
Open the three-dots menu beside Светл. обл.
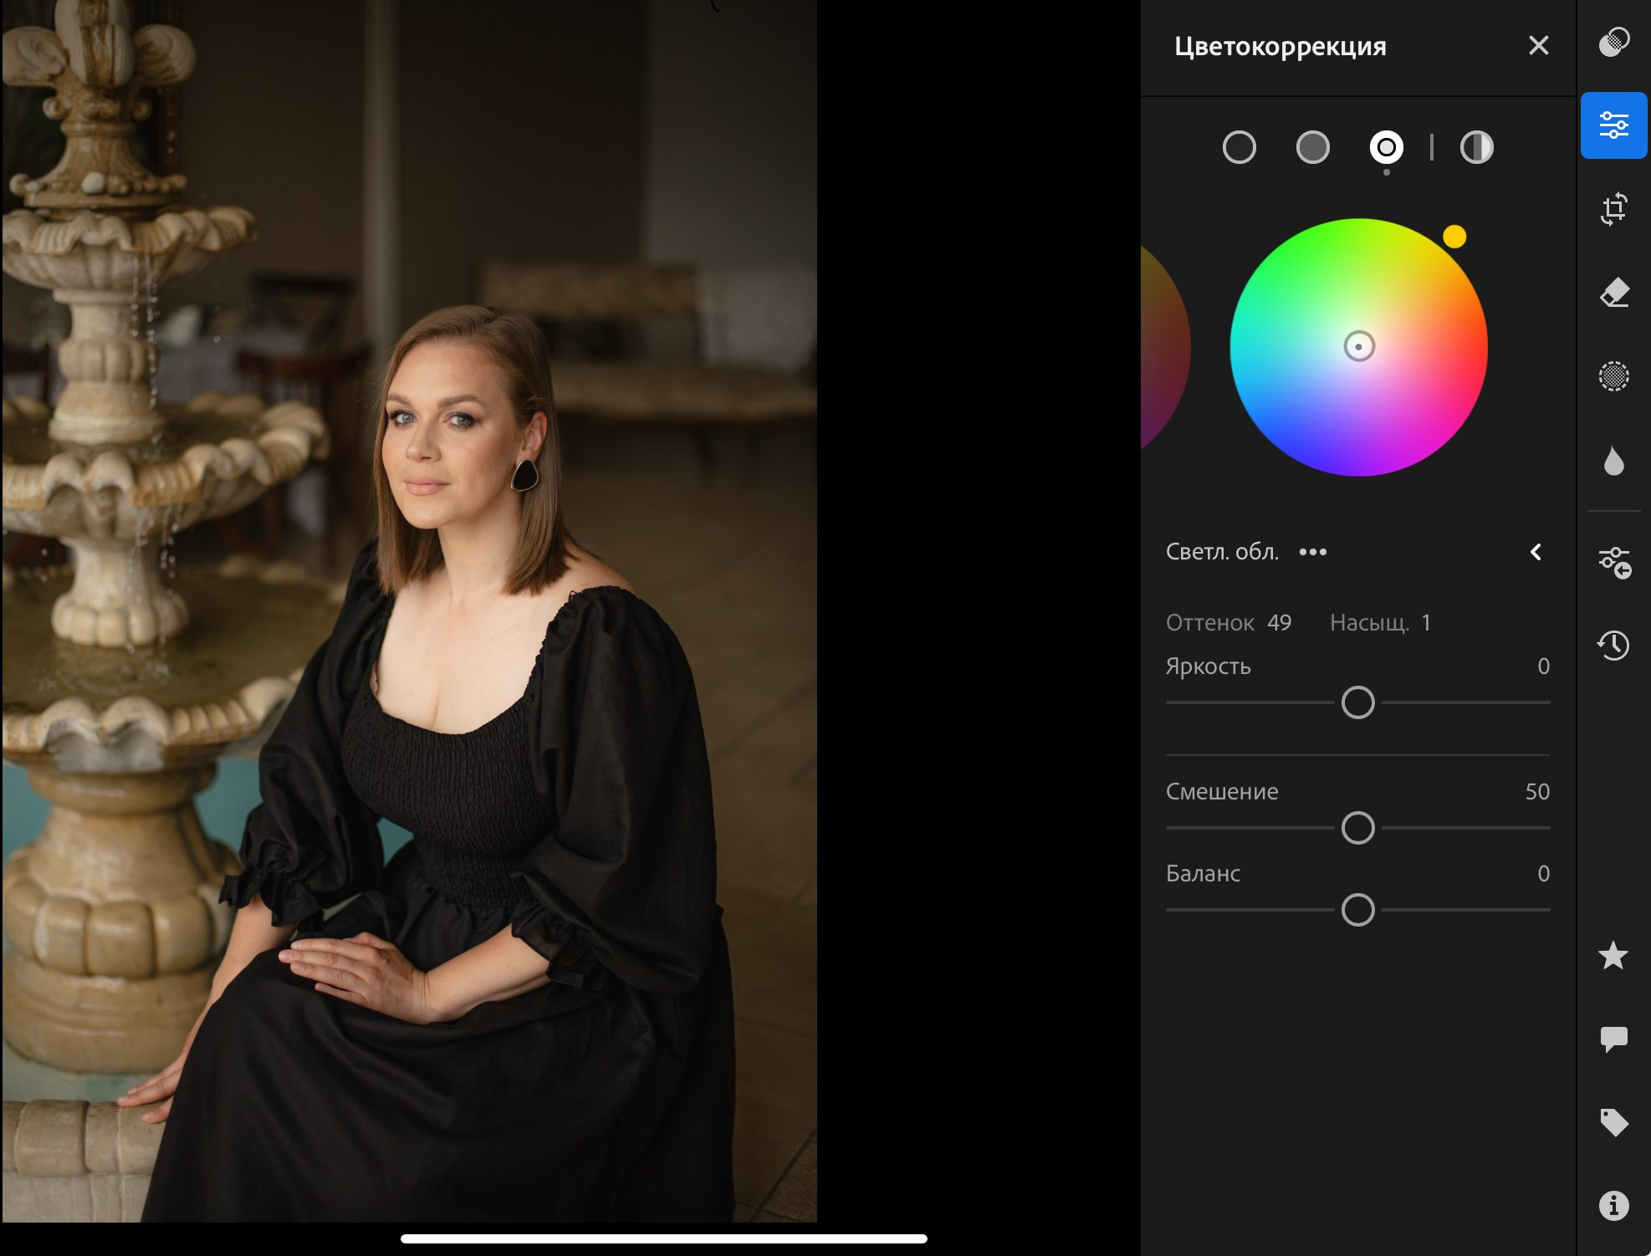(1312, 552)
